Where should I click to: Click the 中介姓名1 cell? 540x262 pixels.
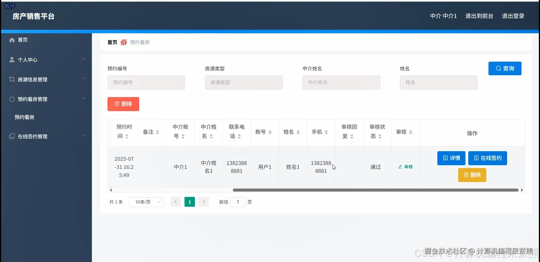[x=208, y=167]
